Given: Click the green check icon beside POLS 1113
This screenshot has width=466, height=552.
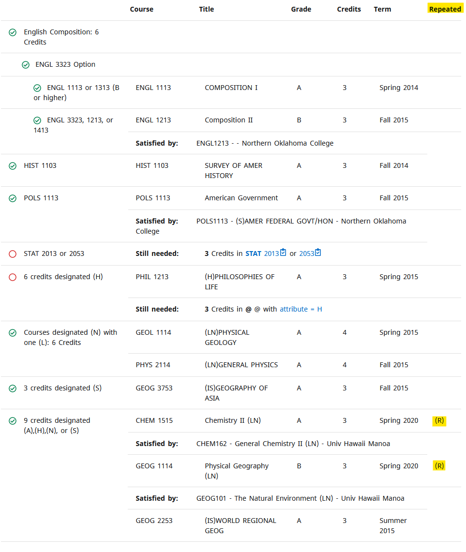Looking at the screenshot, I should click(13, 198).
